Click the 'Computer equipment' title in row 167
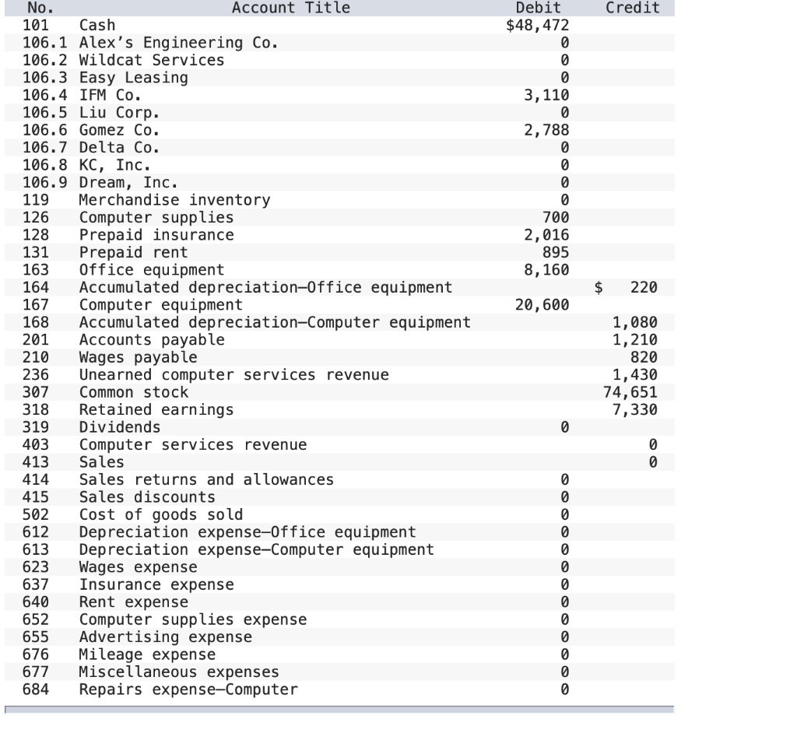The height and width of the screenshot is (733, 797). [160, 305]
